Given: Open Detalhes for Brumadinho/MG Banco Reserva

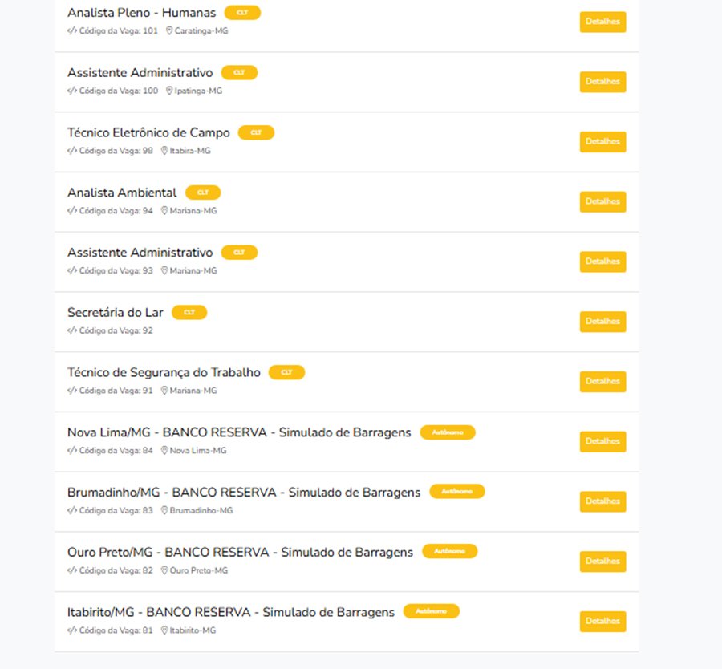Looking at the screenshot, I should click(602, 501).
